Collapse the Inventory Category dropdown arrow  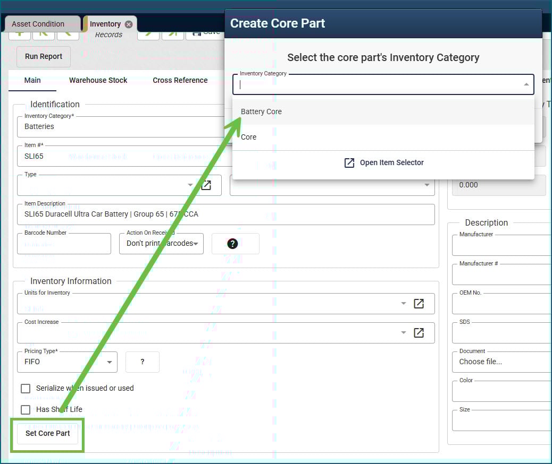click(526, 84)
